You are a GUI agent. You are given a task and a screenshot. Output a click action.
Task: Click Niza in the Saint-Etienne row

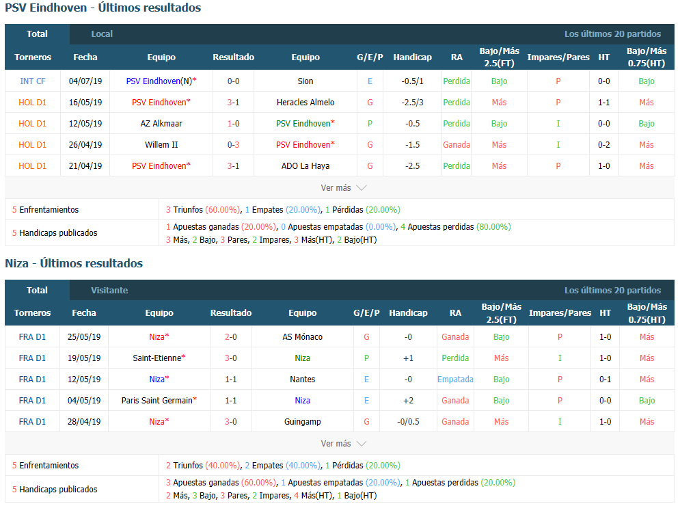(302, 358)
